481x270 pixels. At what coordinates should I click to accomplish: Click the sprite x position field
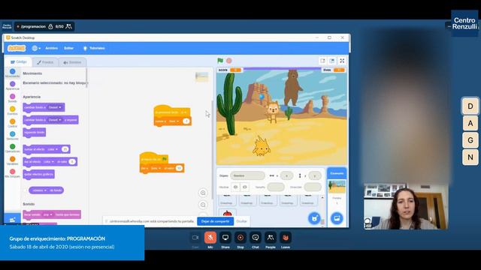pyautogui.click(x=287, y=175)
